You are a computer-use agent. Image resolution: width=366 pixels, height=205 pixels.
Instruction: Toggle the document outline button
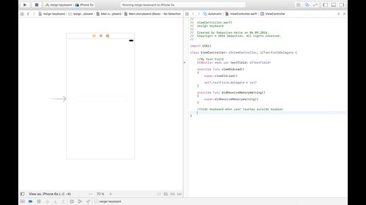tap(22, 194)
